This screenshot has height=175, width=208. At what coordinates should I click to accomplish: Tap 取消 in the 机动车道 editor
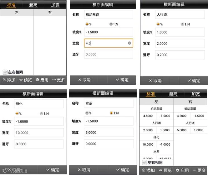(84, 80)
